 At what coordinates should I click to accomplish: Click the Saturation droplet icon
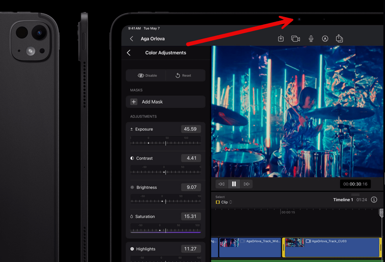click(131, 217)
